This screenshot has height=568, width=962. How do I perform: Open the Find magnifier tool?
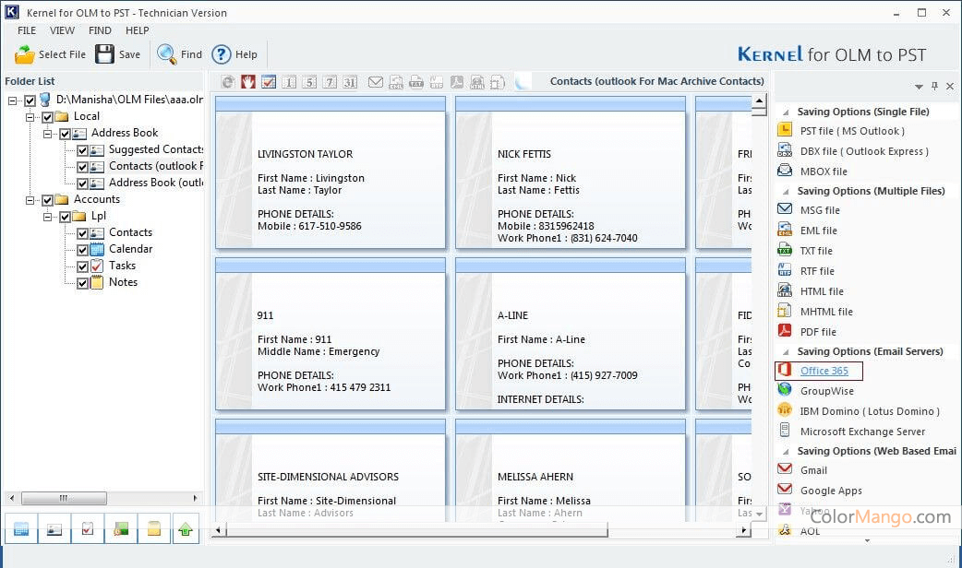coord(167,54)
